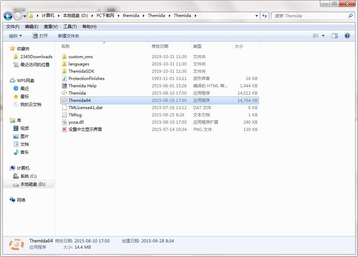Viewport: 358px width, 257px height.
Task: Select the Themida64 application icon
Action: pos(64,100)
